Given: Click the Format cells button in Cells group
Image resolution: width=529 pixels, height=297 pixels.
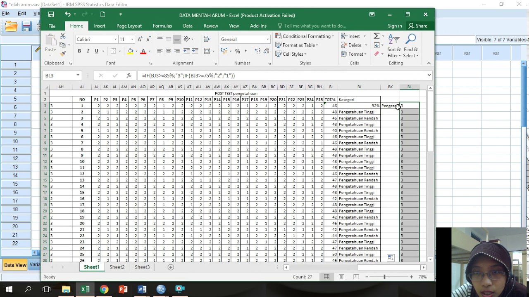Looking at the screenshot, I should 354,54.
